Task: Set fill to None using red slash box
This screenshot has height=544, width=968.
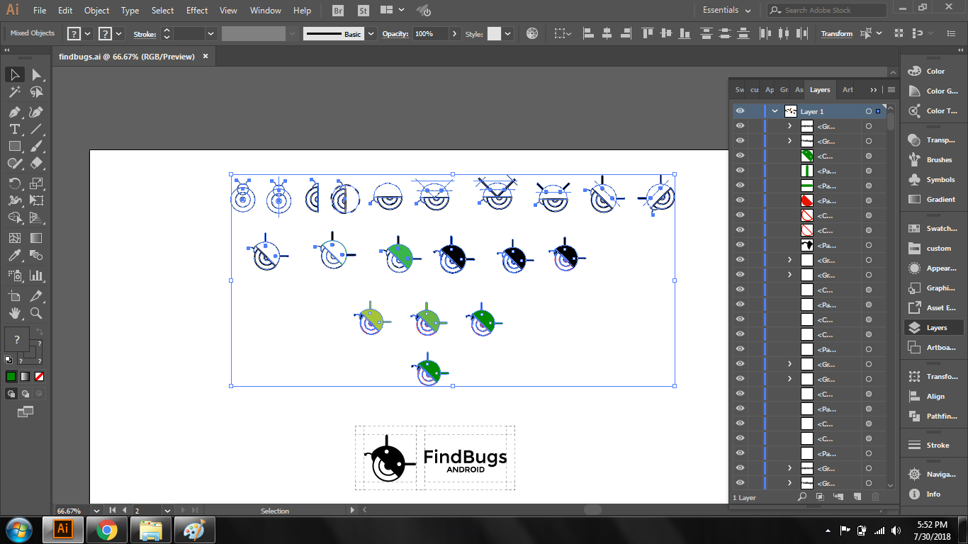Action: (40, 376)
